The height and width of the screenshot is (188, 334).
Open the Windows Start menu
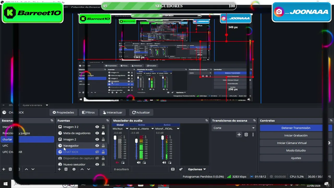point(5,184)
